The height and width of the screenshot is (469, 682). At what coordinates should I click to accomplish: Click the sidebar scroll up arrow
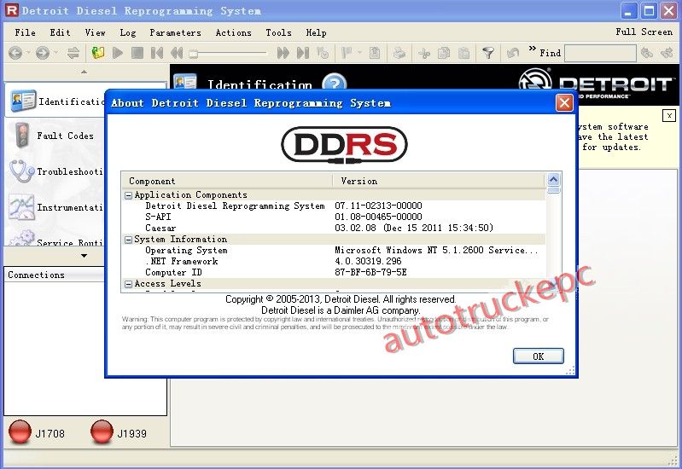[84, 72]
